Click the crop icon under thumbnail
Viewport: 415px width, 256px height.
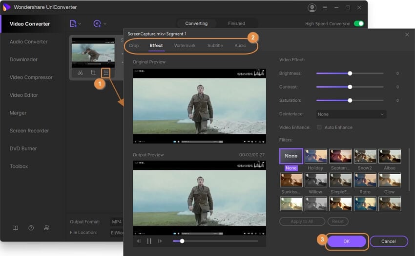tap(93, 73)
